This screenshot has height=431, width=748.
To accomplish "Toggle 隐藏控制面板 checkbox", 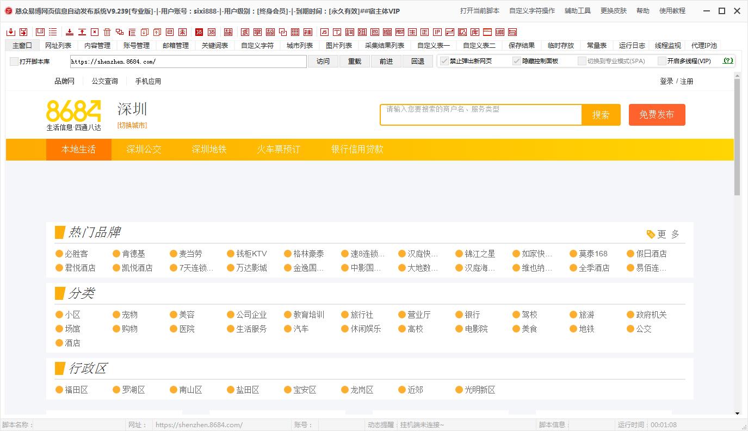I will tap(517, 61).
